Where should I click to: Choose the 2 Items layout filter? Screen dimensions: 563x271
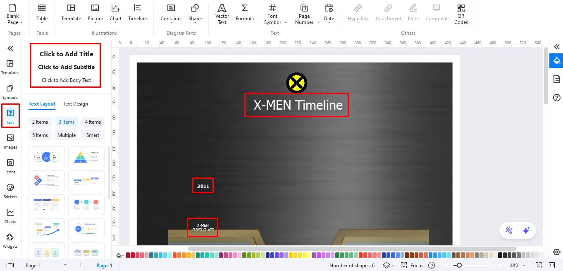pos(40,122)
